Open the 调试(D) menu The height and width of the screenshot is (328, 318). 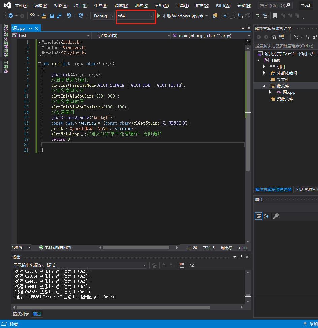click(121, 6)
